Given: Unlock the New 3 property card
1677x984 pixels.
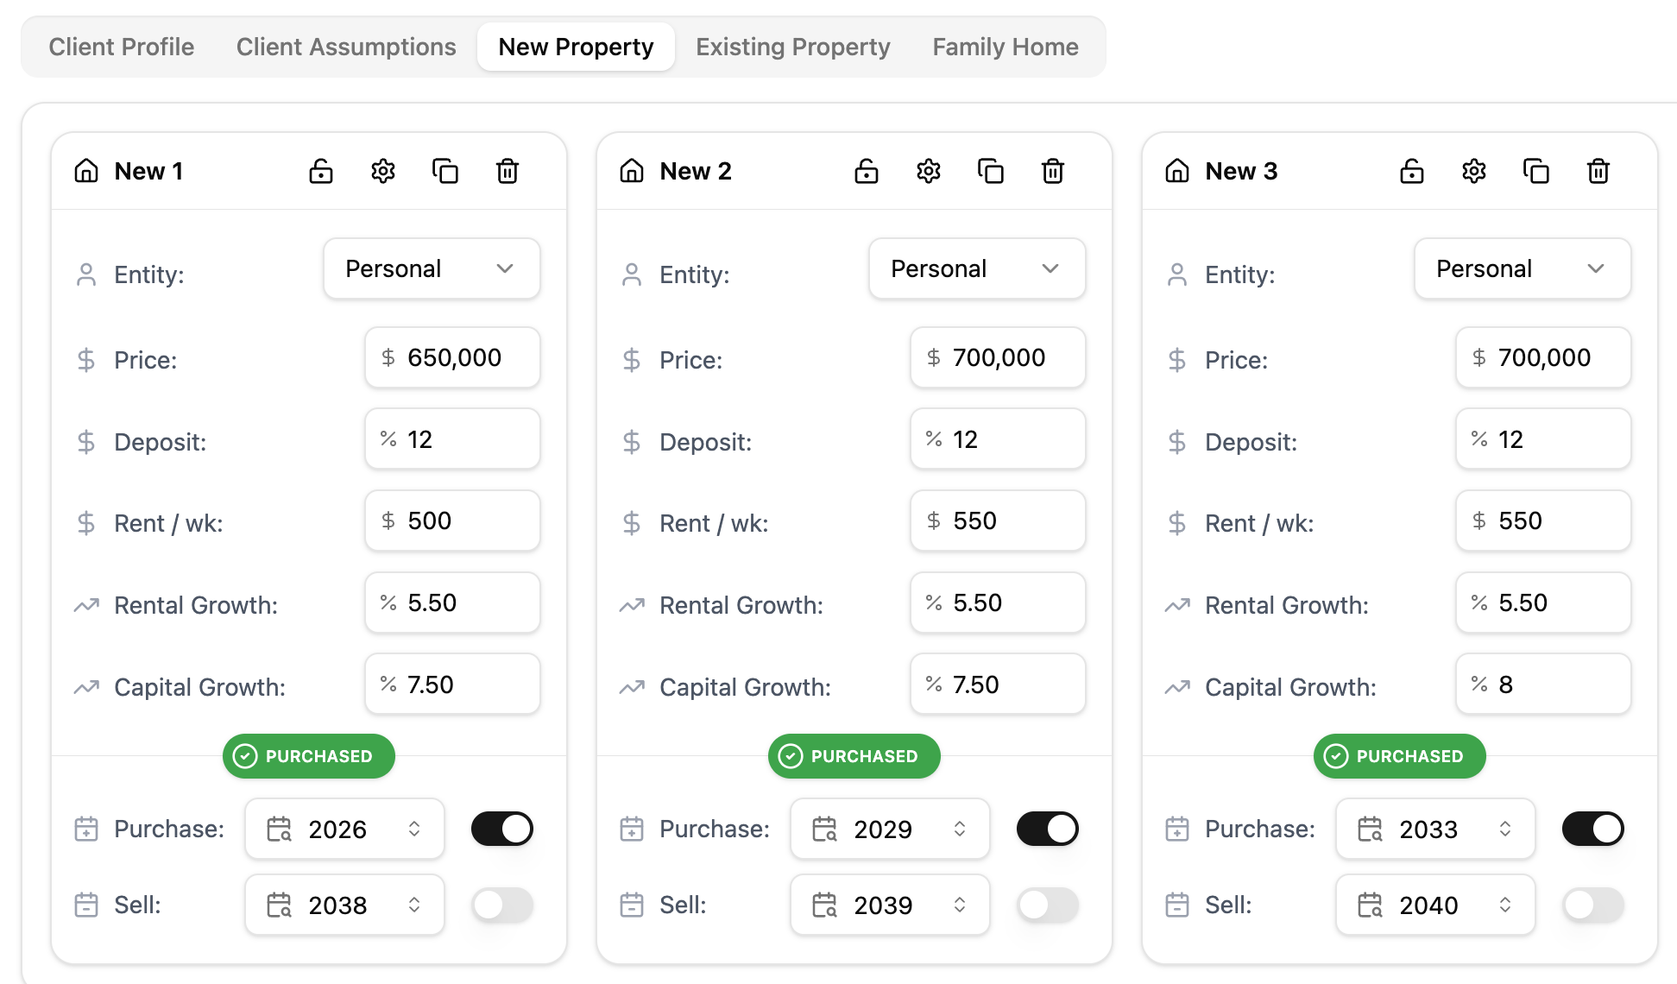Looking at the screenshot, I should 1411,171.
